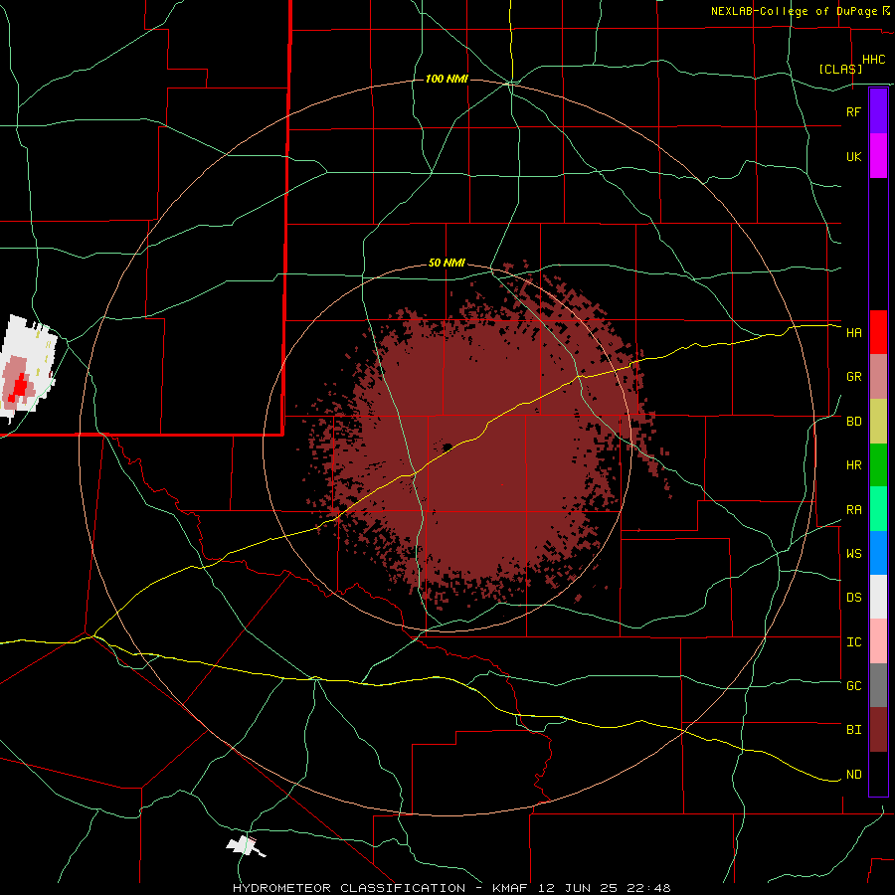Select the pink GR legend swatch
Screen dimensions: 895x895
click(x=878, y=377)
